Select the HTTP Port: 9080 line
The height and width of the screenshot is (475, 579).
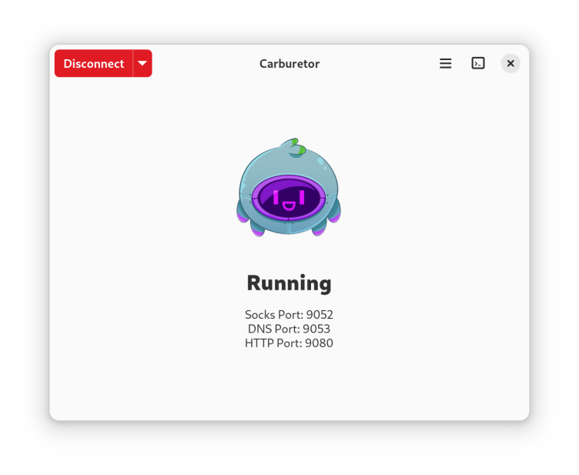point(289,343)
